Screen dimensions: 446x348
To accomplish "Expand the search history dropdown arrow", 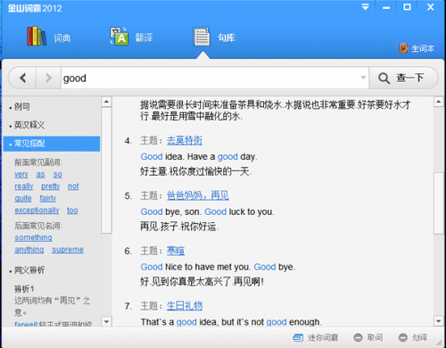I will click(x=363, y=78).
